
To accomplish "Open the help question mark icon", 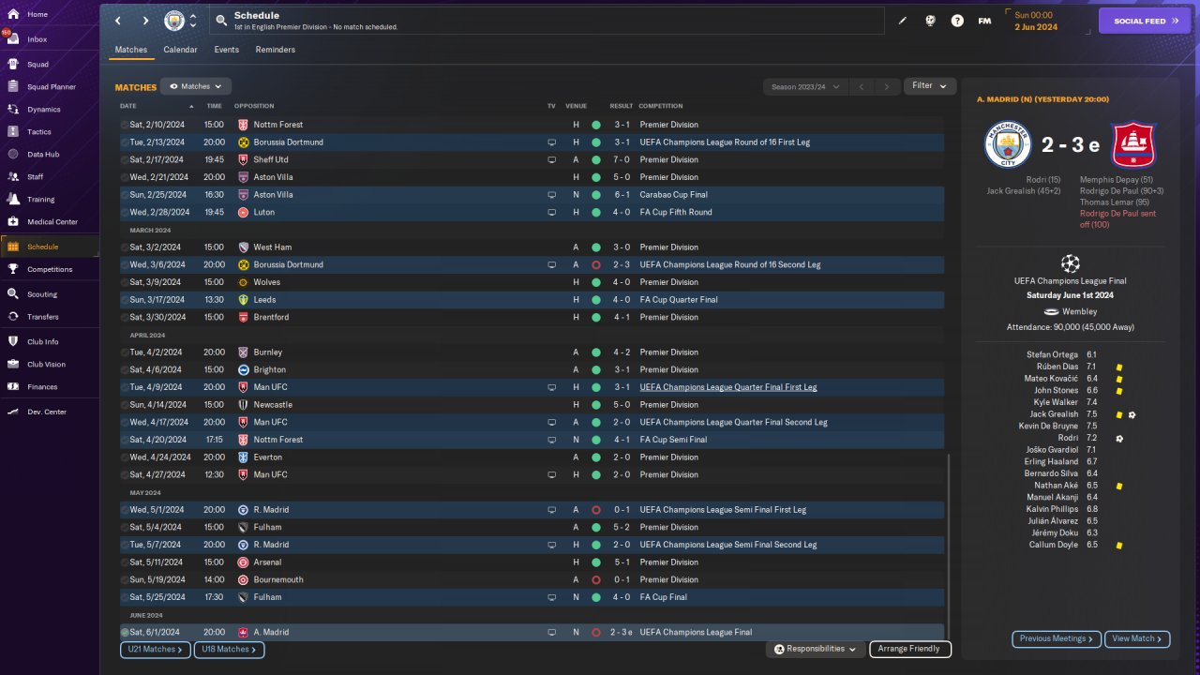I will pos(957,21).
